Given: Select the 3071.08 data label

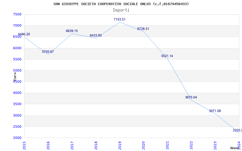Looking at the screenshot, I should [x=215, y=111].
